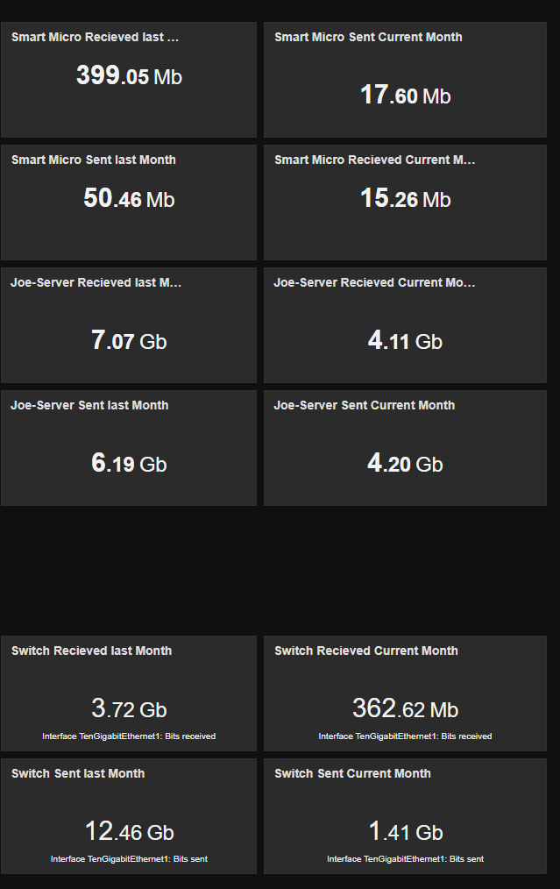This screenshot has width=560, height=889.
Task: Click Switch Recieved Current Month panel title
Action: [366, 651]
